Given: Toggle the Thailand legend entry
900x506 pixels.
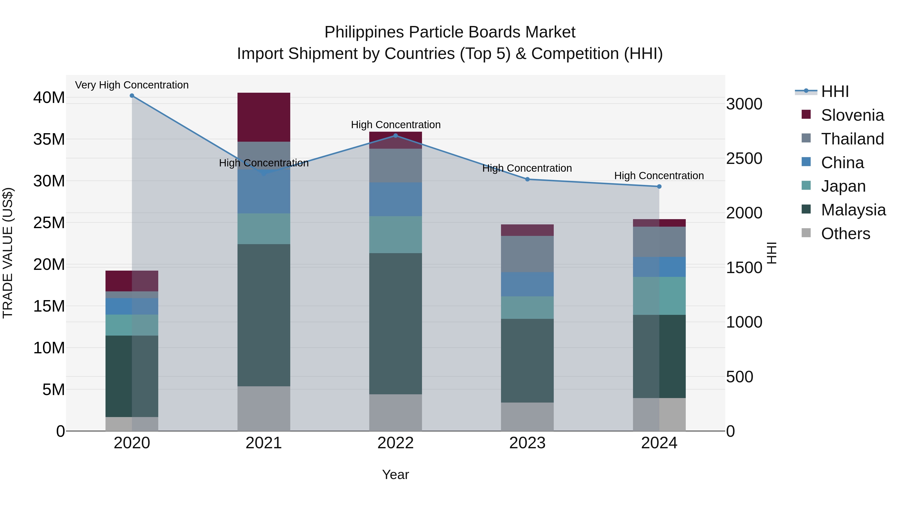Looking at the screenshot, I should (x=842, y=139).
